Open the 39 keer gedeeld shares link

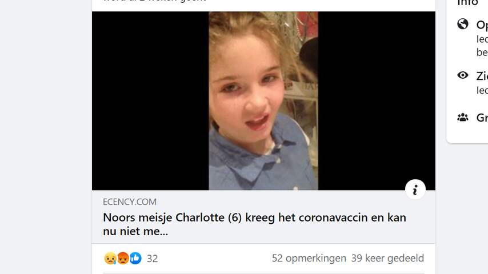pos(387,258)
